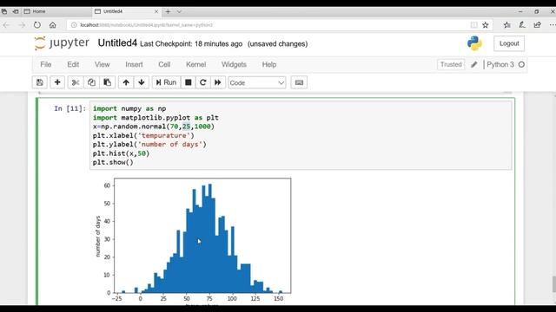
Task: Click the tabs set aside icon
Action: [x=3, y=11]
